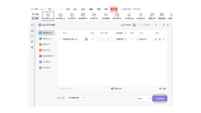Click the save icon in quick toolbar
Viewport: 201px width, 113px height.
pyautogui.click(x=46, y=9)
